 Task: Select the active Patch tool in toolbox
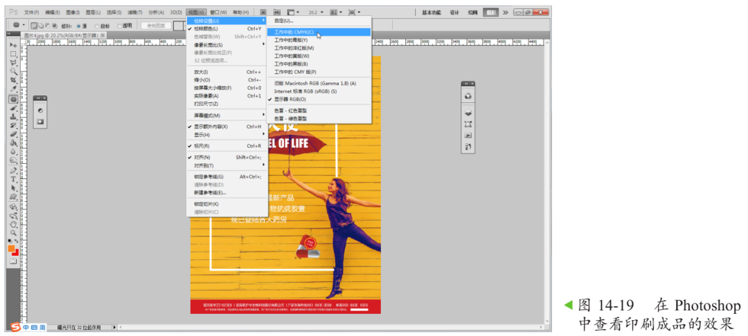pos(13,100)
